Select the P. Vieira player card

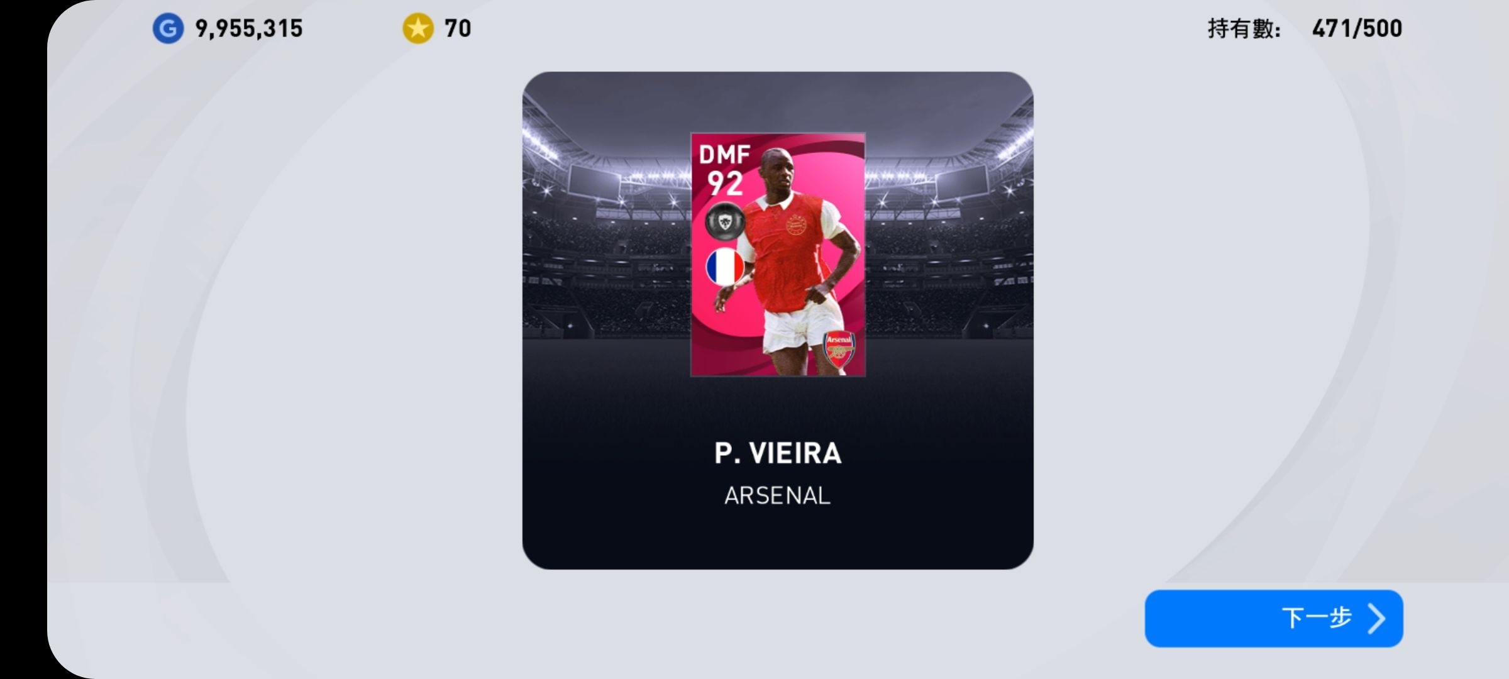778,255
